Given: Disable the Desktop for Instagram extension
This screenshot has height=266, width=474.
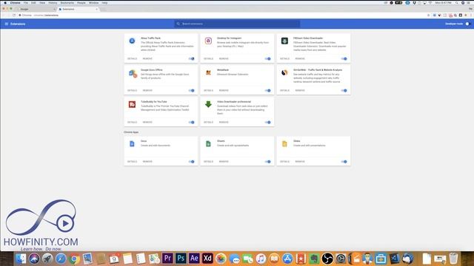Looking at the screenshot, I should click(x=268, y=59).
